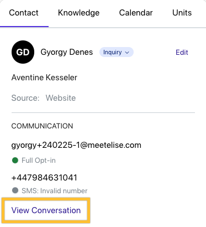Open the Inquiry status dropdown
Screen dimensions: 206x227
coord(117,52)
